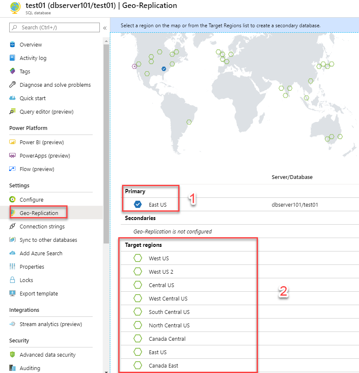359x373 pixels.
Task: Click the purple hexagon on the US west coast
Action: pyautogui.click(x=135, y=66)
